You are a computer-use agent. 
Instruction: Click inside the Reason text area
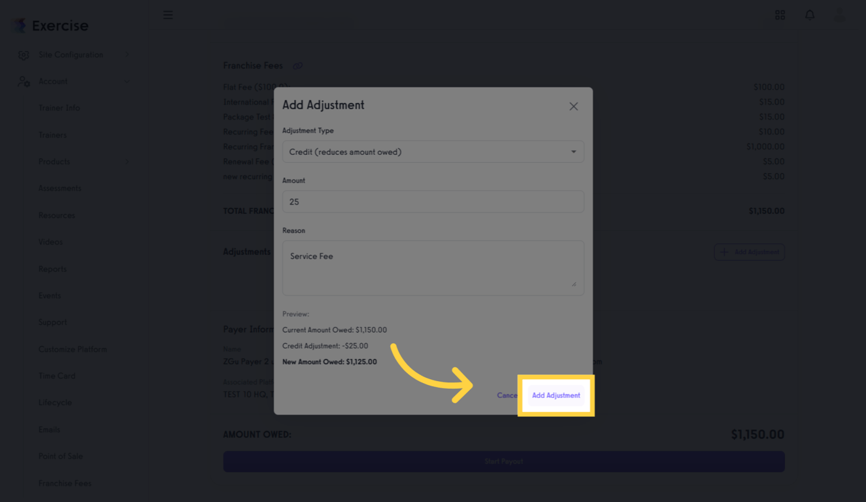pos(433,267)
